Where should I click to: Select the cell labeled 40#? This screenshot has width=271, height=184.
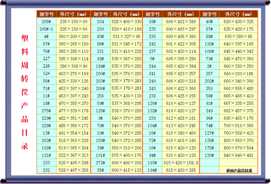(209, 21)
